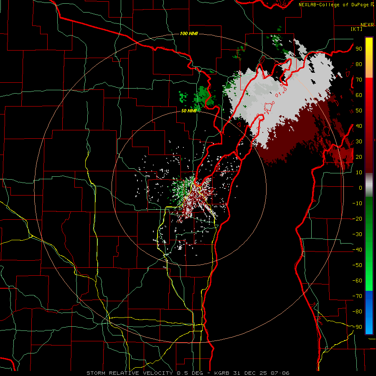The height and width of the screenshot is (376, 376).
Task: Click the positive 60 scale value
Action: [x=359, y=95]
